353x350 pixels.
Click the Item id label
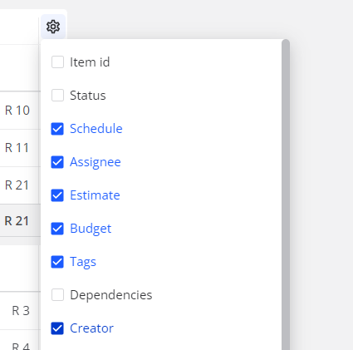pyautogui.click(x=90, y=62)
